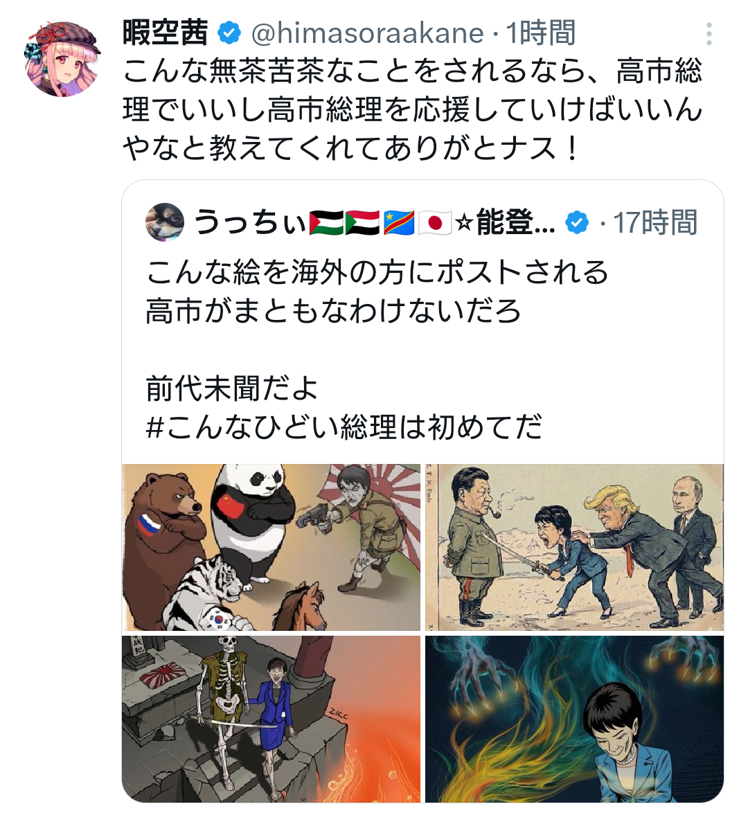748x813 pixels.
Task: Open the quoted tweet's 17時間 timestamp
Action: click(654, 223)
